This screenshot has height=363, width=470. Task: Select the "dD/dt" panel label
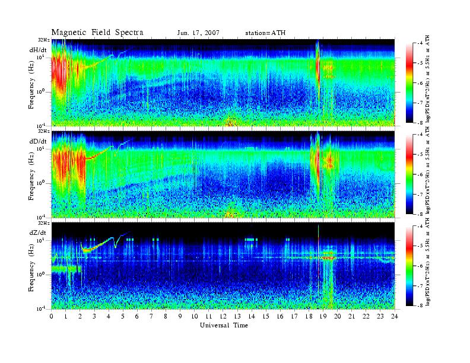(38, 141)
